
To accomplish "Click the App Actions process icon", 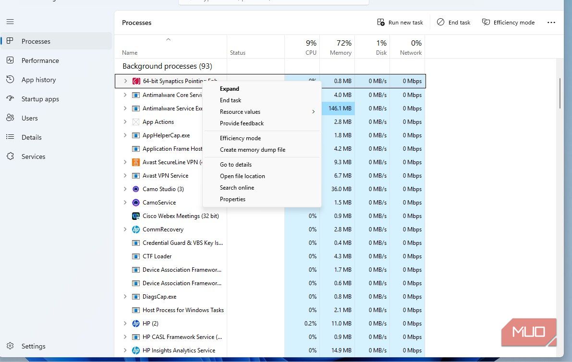I will pyautogui.click(x=136, y=122).
